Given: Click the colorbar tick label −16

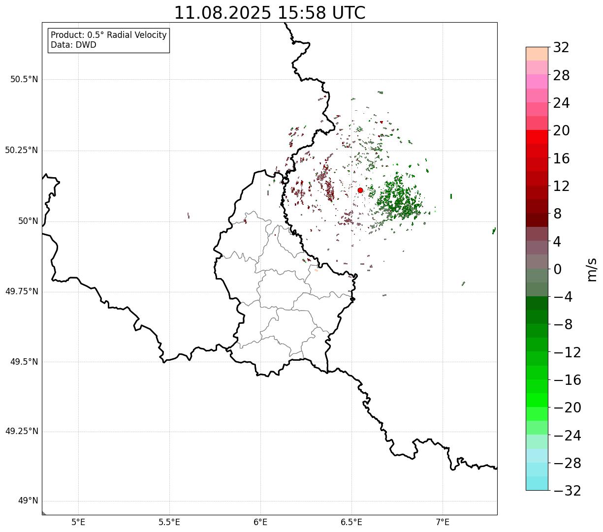Looking at the screenshot, I should click(x=567, y=380).
